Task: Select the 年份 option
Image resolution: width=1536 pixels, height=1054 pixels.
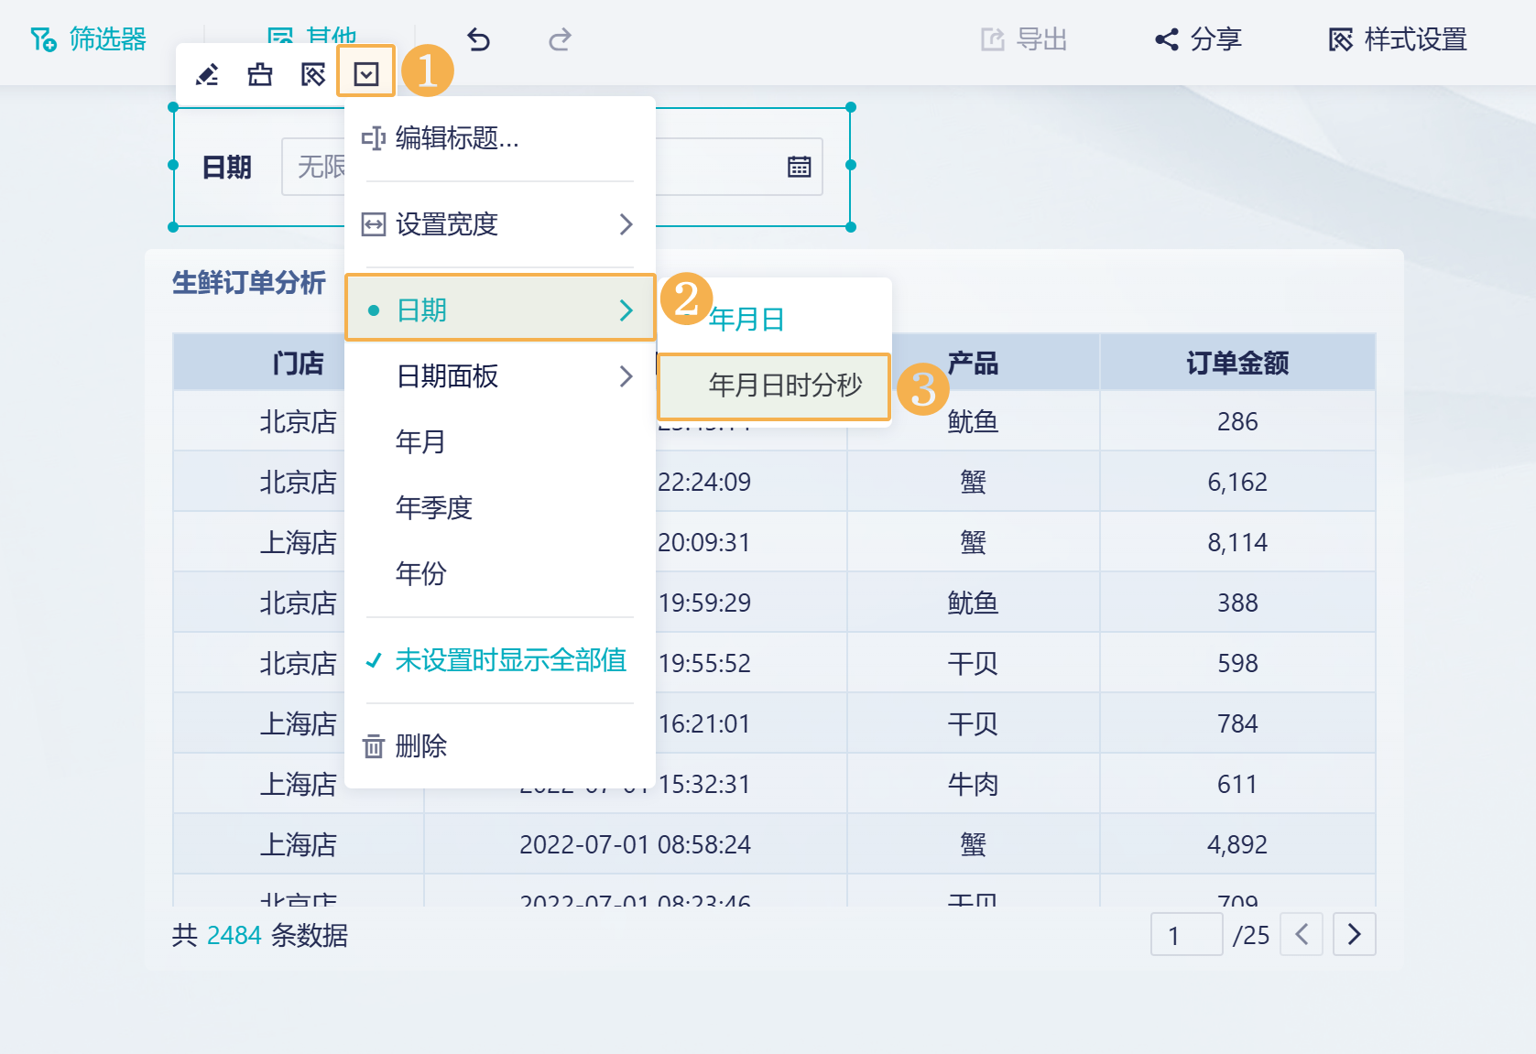Action: coord(500,574)
